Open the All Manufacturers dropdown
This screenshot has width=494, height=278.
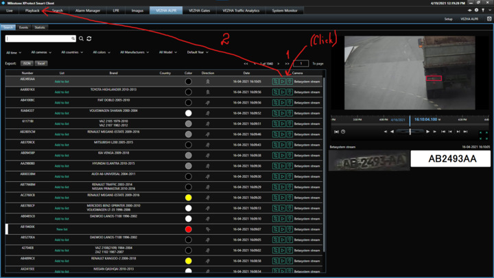pos(135,52)
